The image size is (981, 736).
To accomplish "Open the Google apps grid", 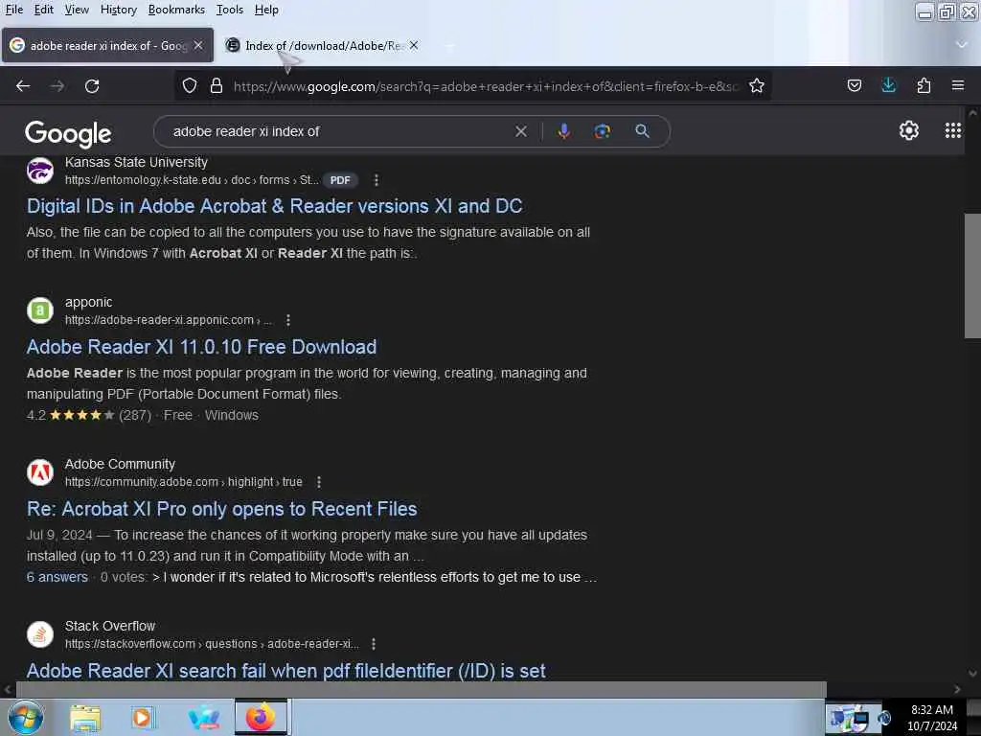I will (x=952, y=130).
